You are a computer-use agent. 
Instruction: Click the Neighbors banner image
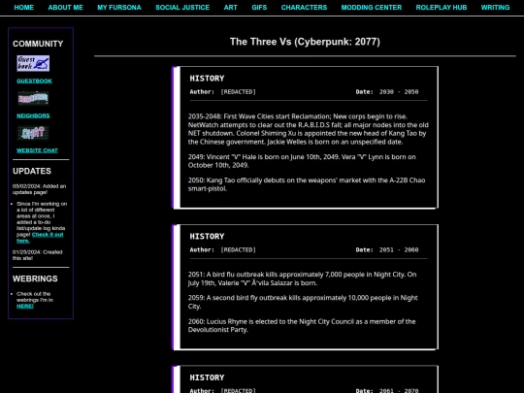click(33, 98)
